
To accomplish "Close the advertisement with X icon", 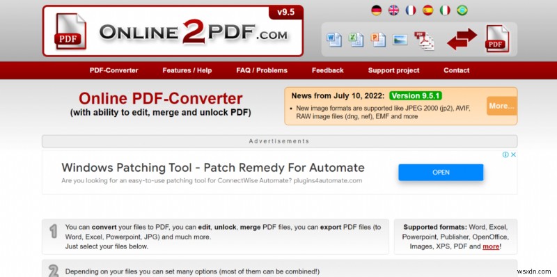I will click(x=513, y=155).
